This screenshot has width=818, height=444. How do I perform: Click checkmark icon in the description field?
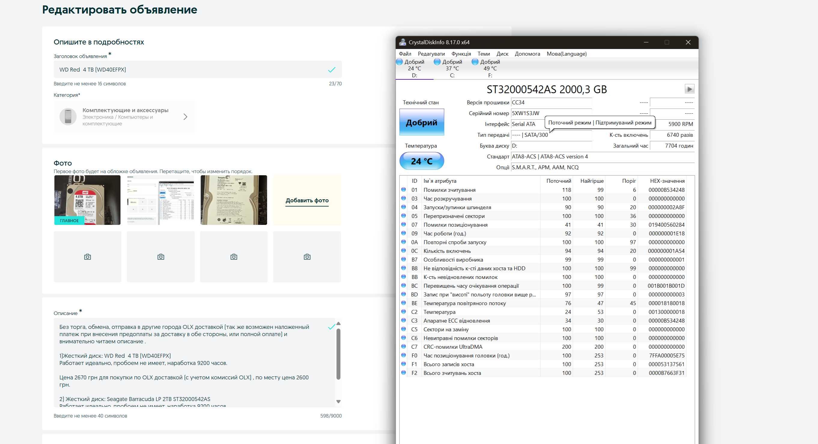coord(332,326)
